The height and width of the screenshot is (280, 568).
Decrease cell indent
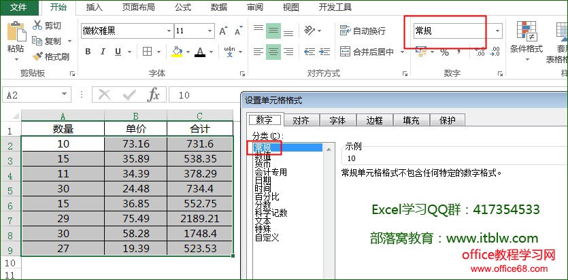[x=310, y=52]
